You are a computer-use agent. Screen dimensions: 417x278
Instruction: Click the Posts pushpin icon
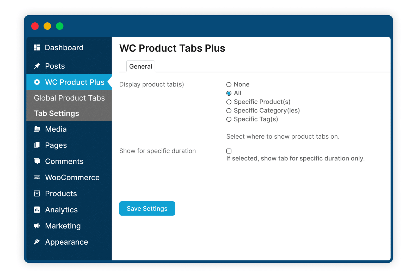click(x=37, y=66)
